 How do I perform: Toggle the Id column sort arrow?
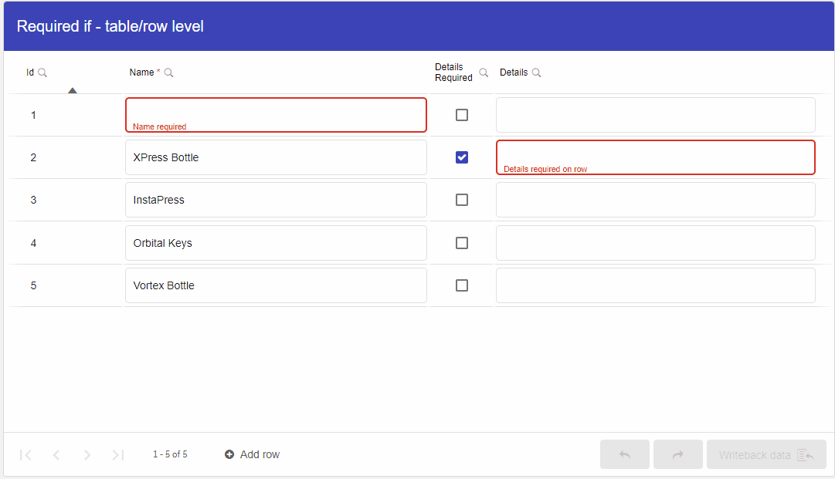pyautogui.click(x=73, y=90)
